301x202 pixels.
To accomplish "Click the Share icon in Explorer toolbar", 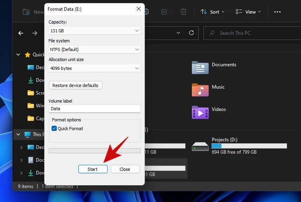I will [x=164, y=12].
